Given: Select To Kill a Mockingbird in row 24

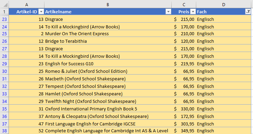Looking at the screenshot, I should coord(108,26).
